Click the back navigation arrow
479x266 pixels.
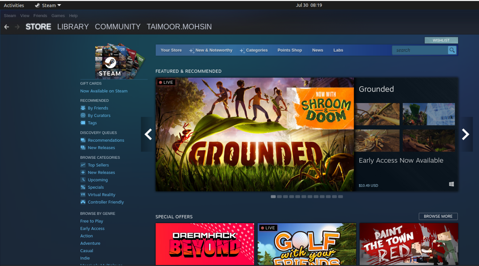click(x=6, y=26)
